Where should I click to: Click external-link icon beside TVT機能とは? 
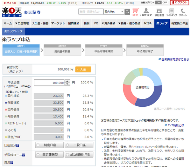(x=166, y=125)
